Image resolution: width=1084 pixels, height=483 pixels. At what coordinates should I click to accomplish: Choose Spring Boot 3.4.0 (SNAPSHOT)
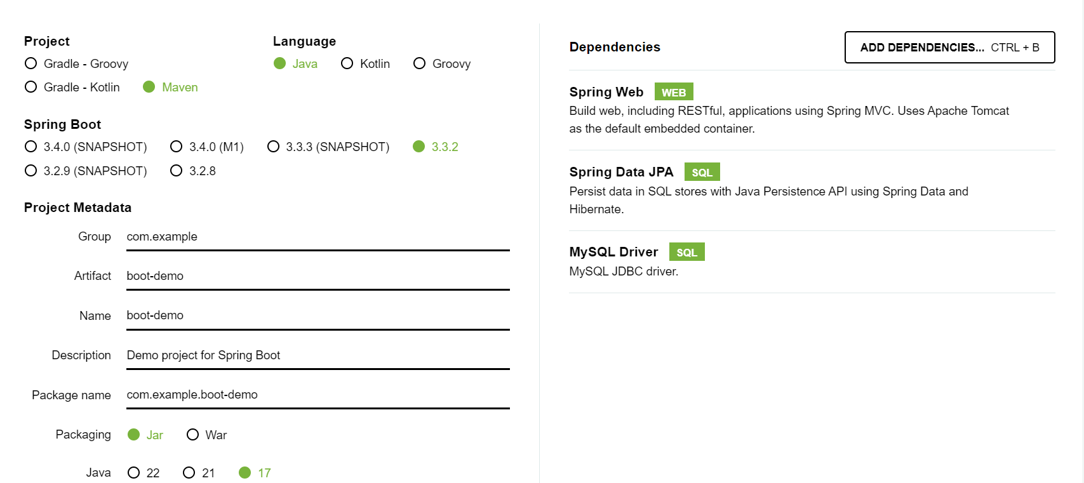coord(86,147)
